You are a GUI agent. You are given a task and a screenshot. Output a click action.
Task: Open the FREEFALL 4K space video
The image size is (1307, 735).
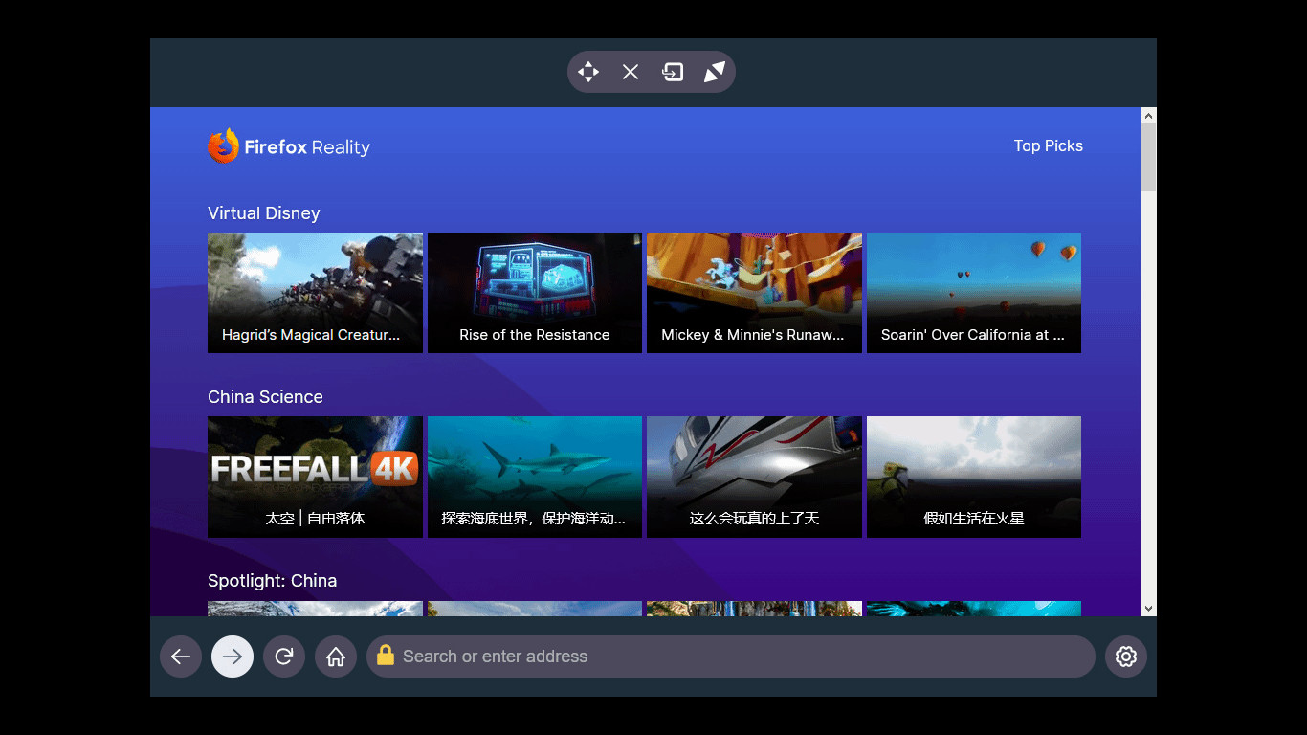315,477
